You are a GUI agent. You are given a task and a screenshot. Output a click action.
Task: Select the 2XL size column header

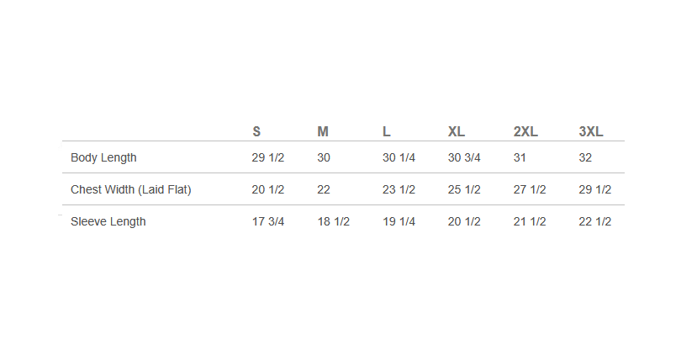(525, 131)
